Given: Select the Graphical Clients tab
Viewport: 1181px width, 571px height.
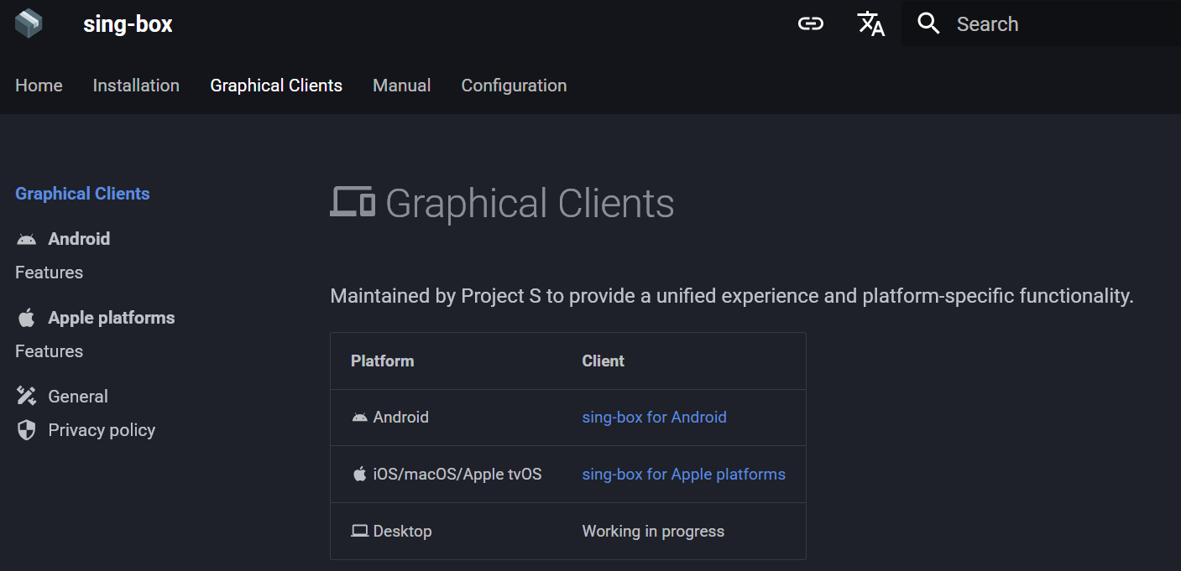Looking at the screenshot, I should click(x=276, y=86).
